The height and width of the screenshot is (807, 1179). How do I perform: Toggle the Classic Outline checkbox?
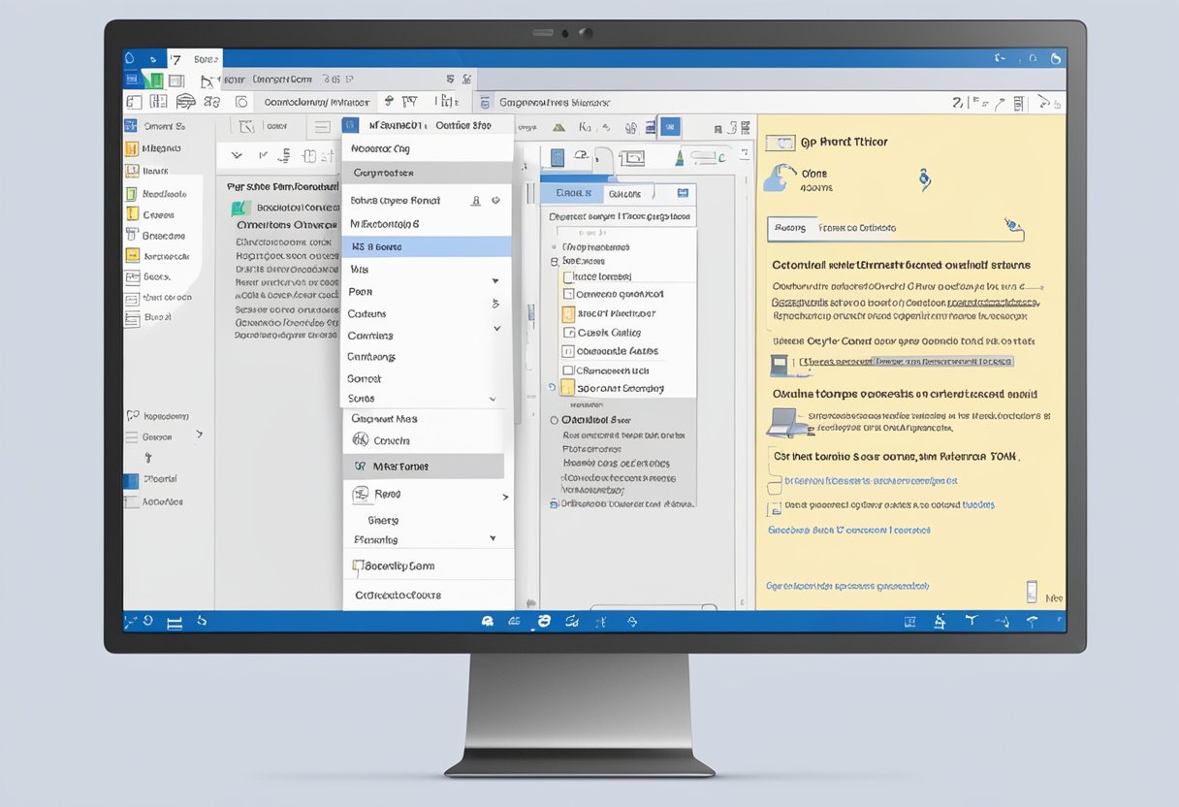566,334
